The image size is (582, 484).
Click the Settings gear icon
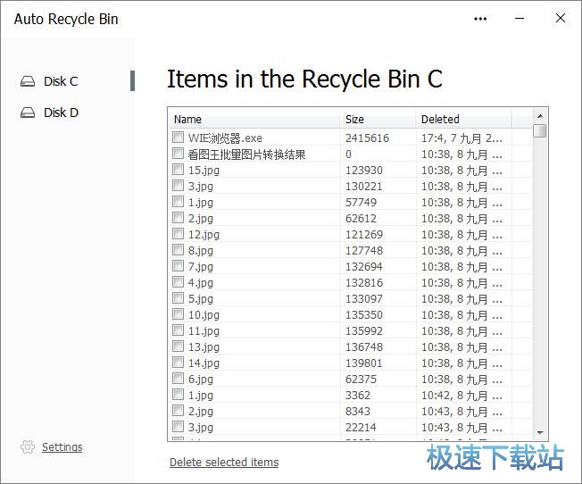(x=28, y=446)
